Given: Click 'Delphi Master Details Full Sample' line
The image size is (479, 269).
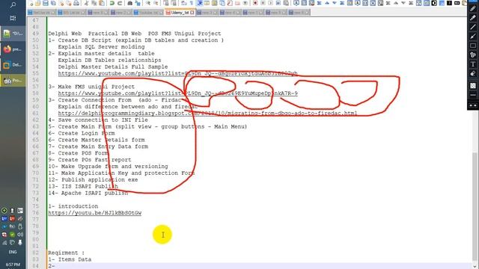Looking at the screenshot, I should (x=113, y=67).
